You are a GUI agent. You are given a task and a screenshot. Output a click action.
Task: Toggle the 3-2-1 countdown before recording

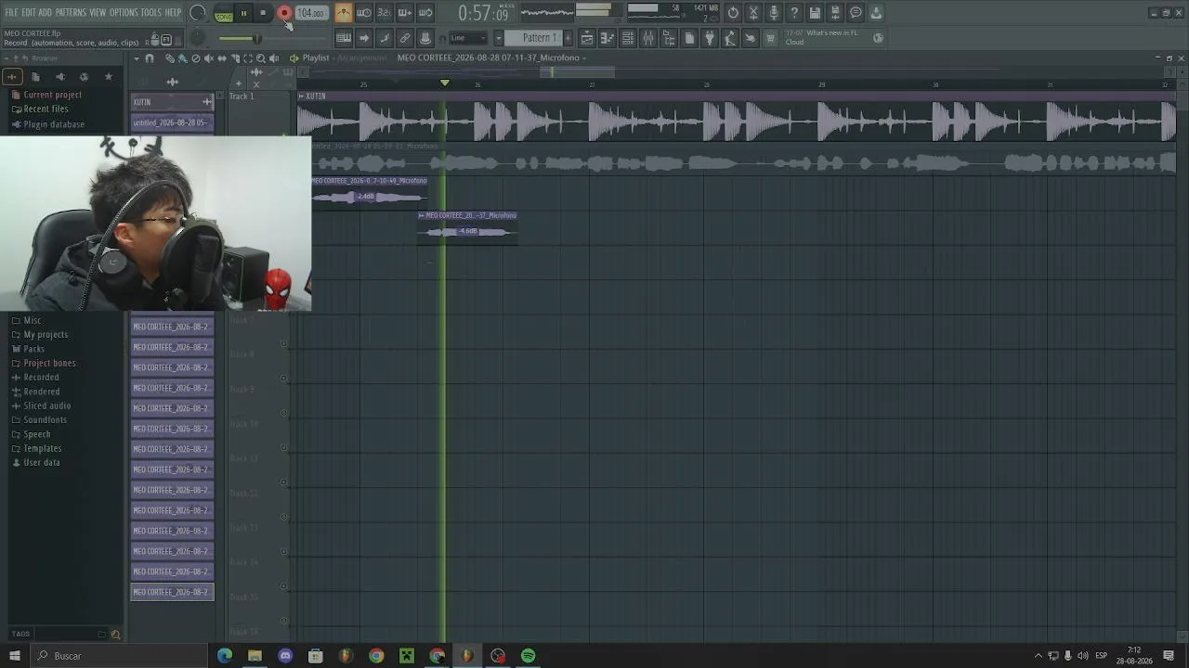(x=385, y=13)
